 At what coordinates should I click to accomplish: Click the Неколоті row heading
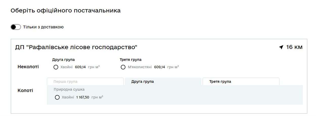tap(28, 67)
